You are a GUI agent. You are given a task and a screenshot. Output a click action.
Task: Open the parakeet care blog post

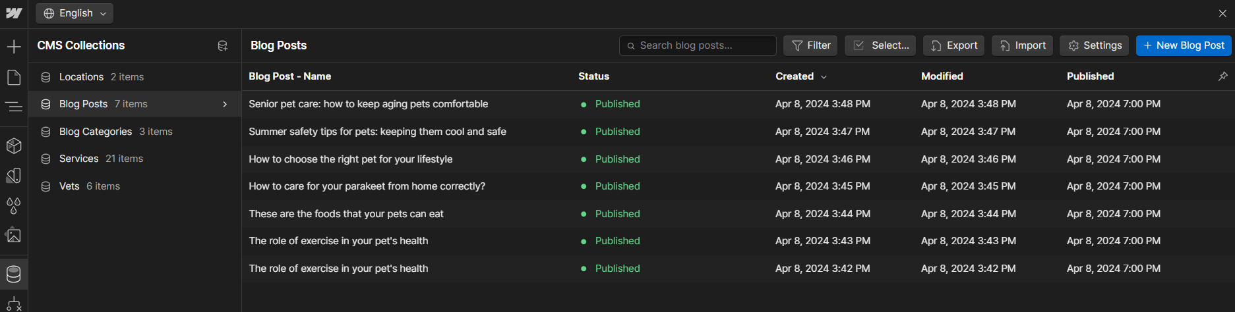(367, 186)
